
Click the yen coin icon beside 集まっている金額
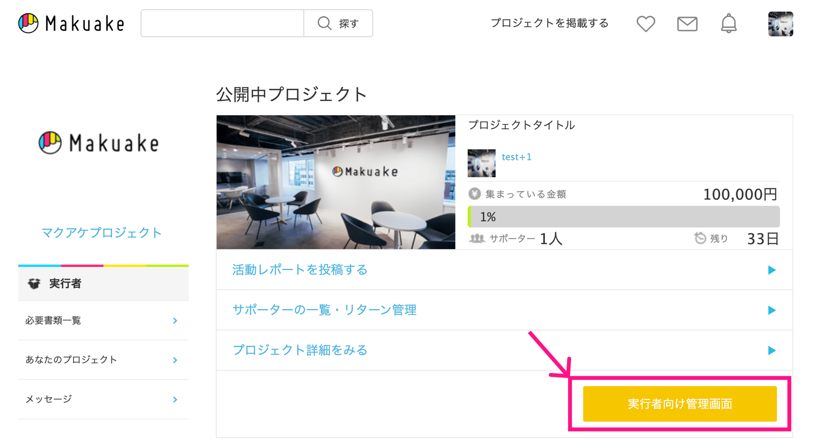tap(475, 194)
